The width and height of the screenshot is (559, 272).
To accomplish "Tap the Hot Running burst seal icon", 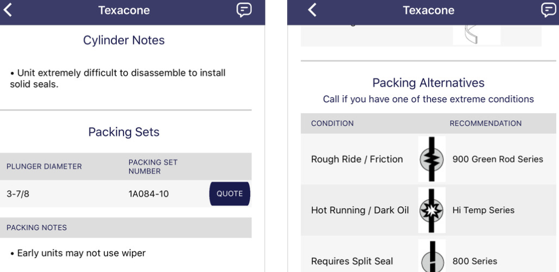I will (432, 210).
